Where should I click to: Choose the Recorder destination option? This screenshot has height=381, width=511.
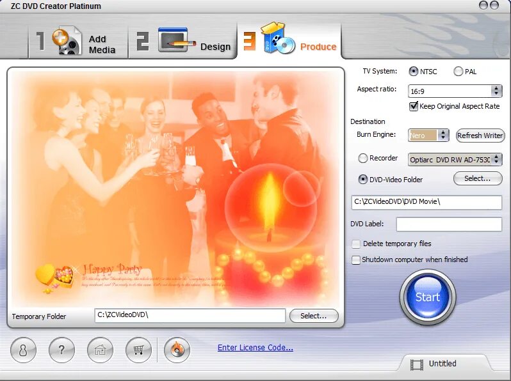(x=362, y=158)
